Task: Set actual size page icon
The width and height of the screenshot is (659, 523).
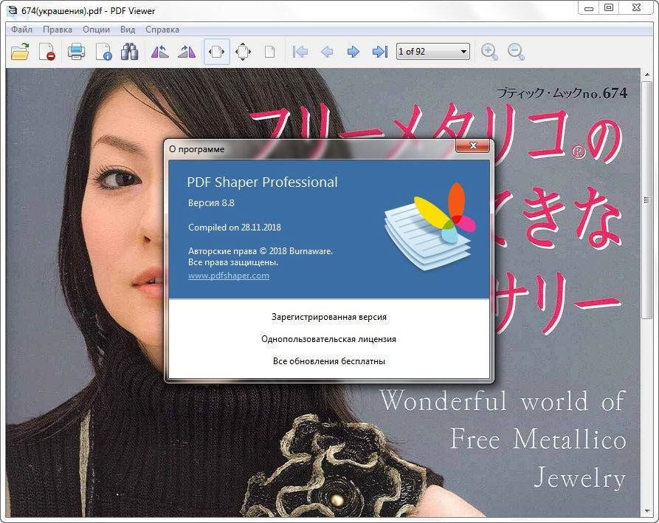Action: [x=270, y=52]
